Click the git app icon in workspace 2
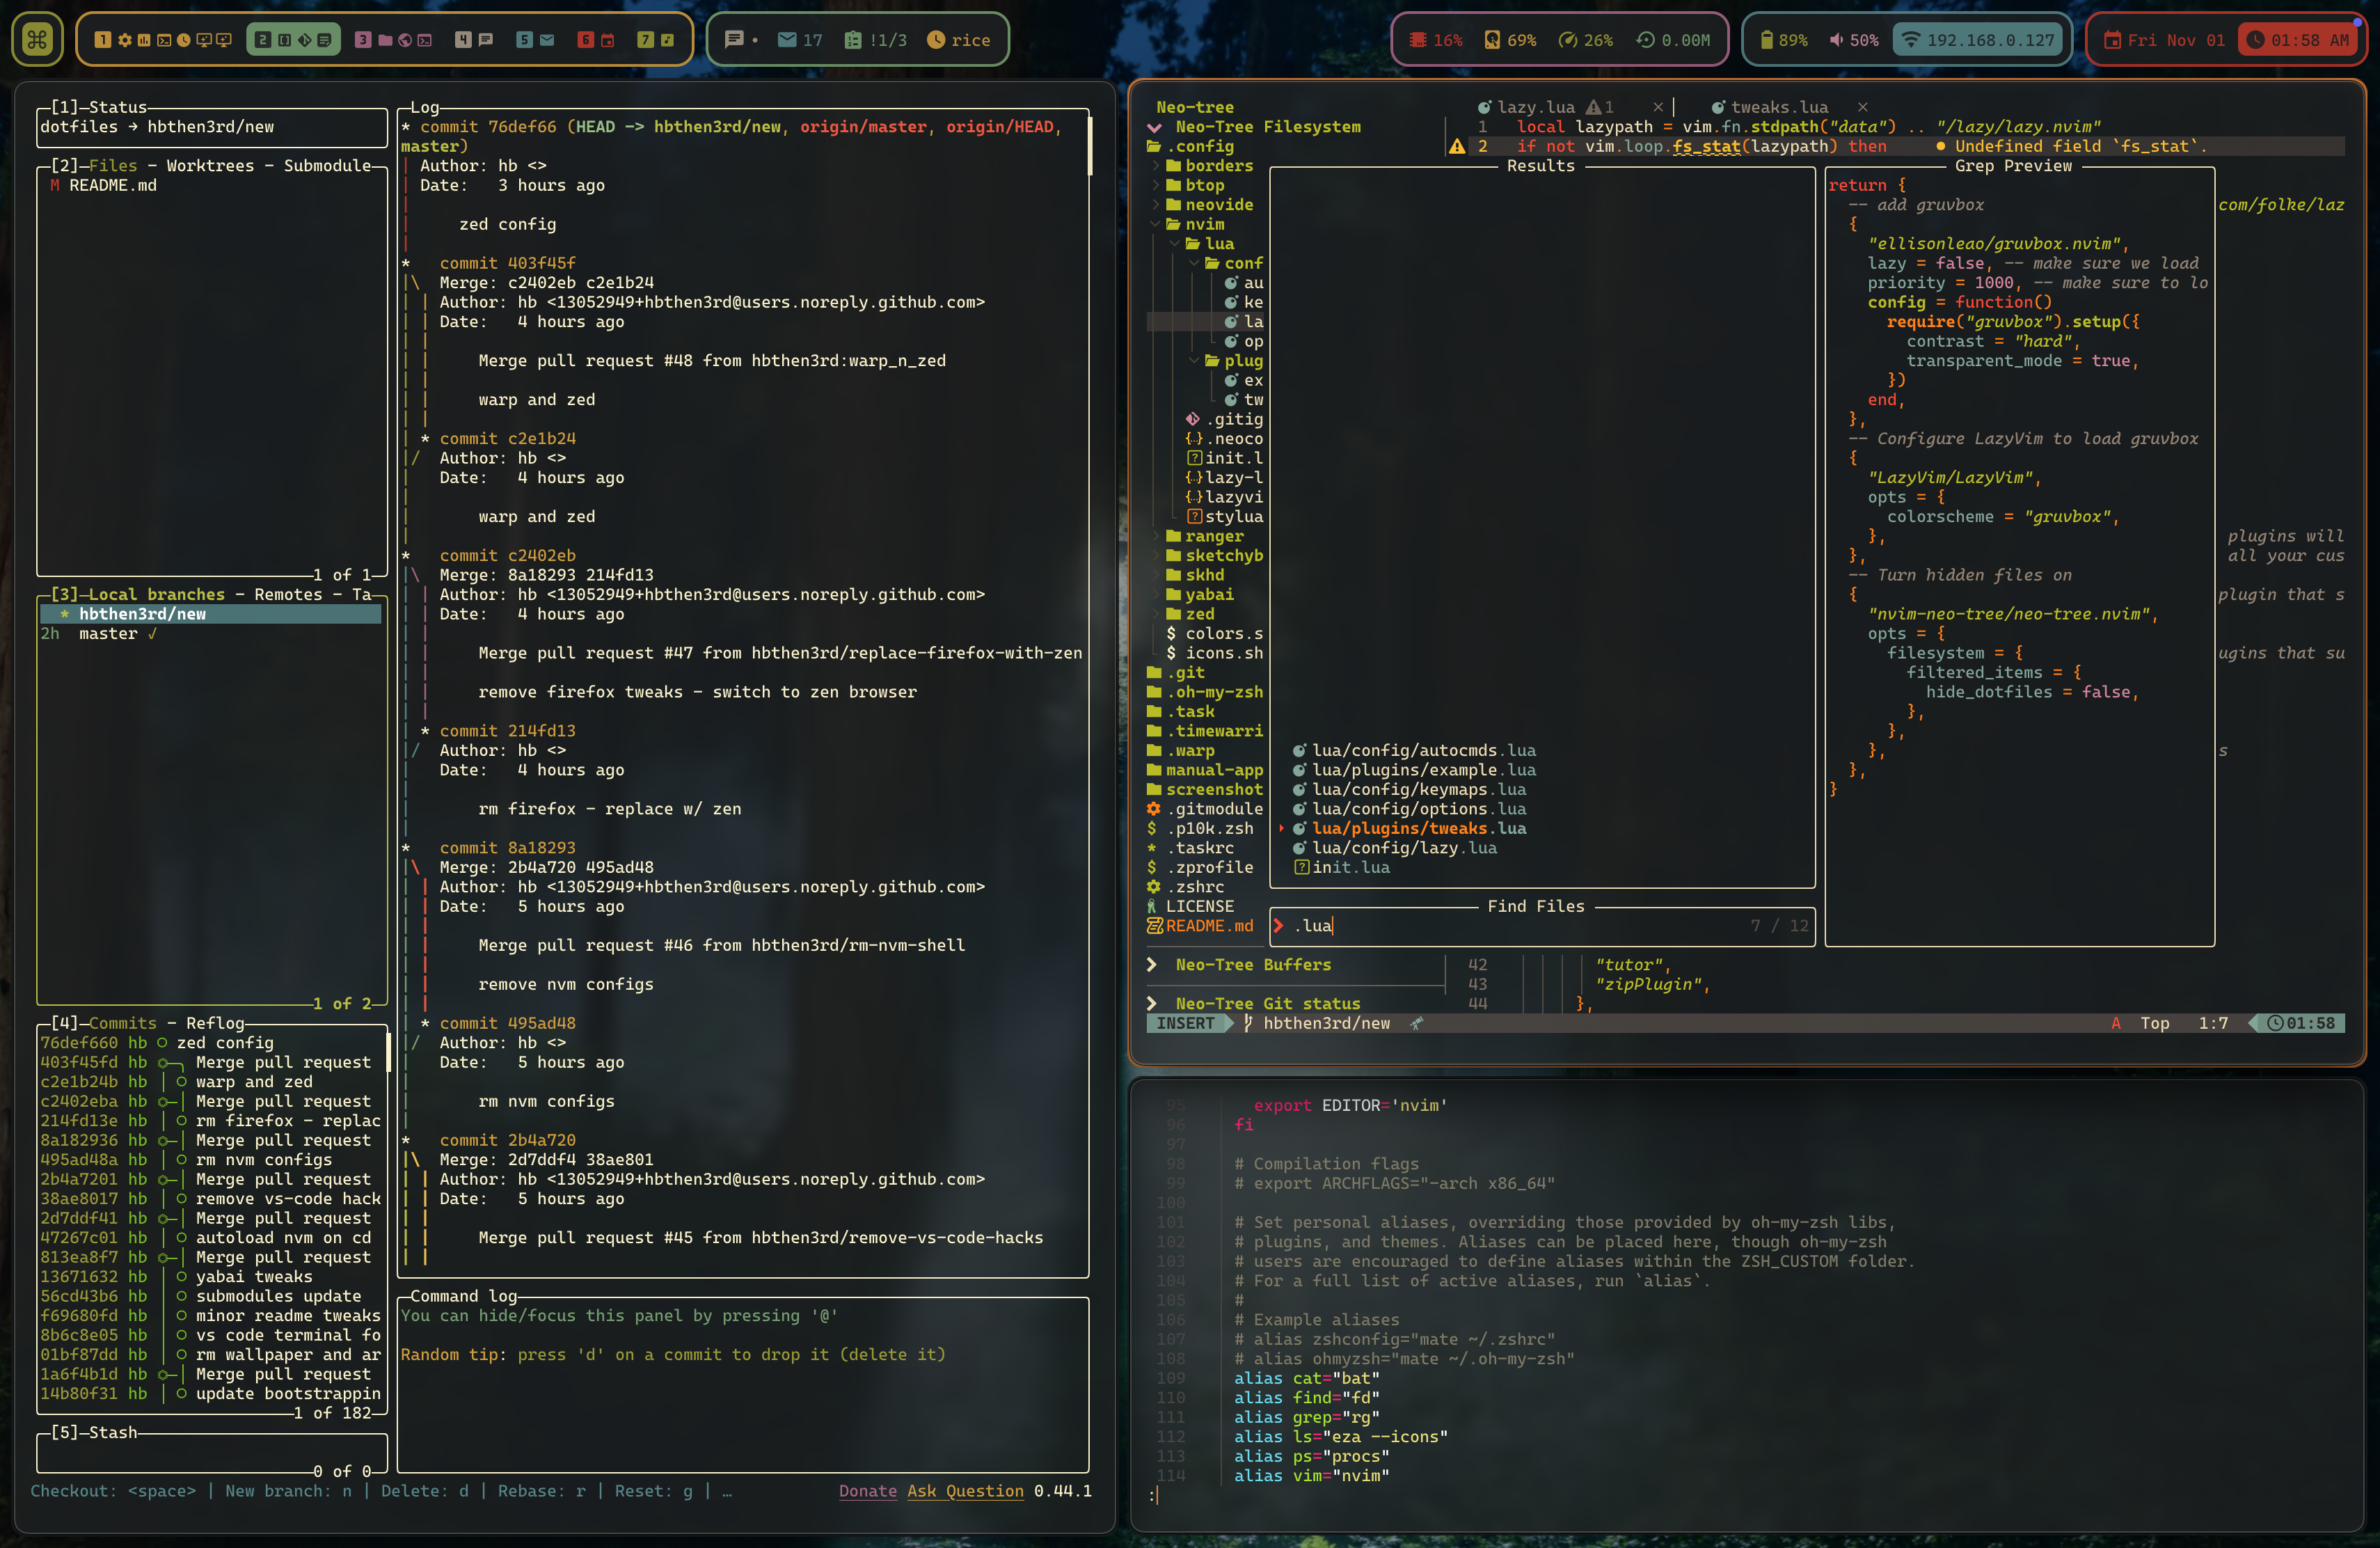 pos(304,40)
